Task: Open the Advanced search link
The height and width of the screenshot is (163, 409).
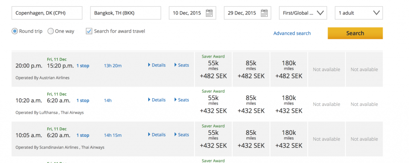Action: click(x=292, y=33)
